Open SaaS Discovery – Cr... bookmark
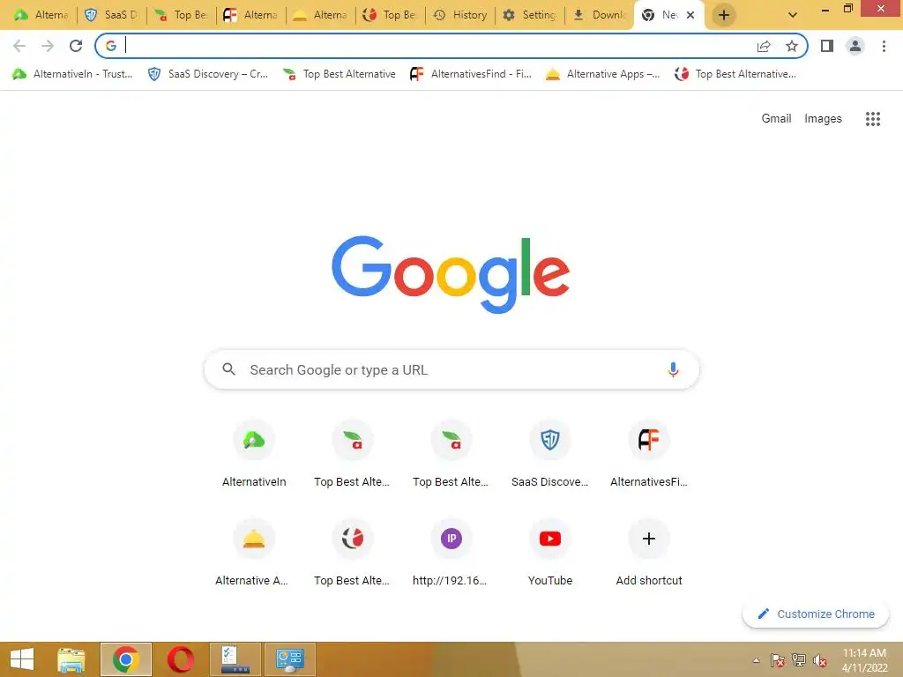Viewport: 903px width, 677px height. click(x=208, y=74)
